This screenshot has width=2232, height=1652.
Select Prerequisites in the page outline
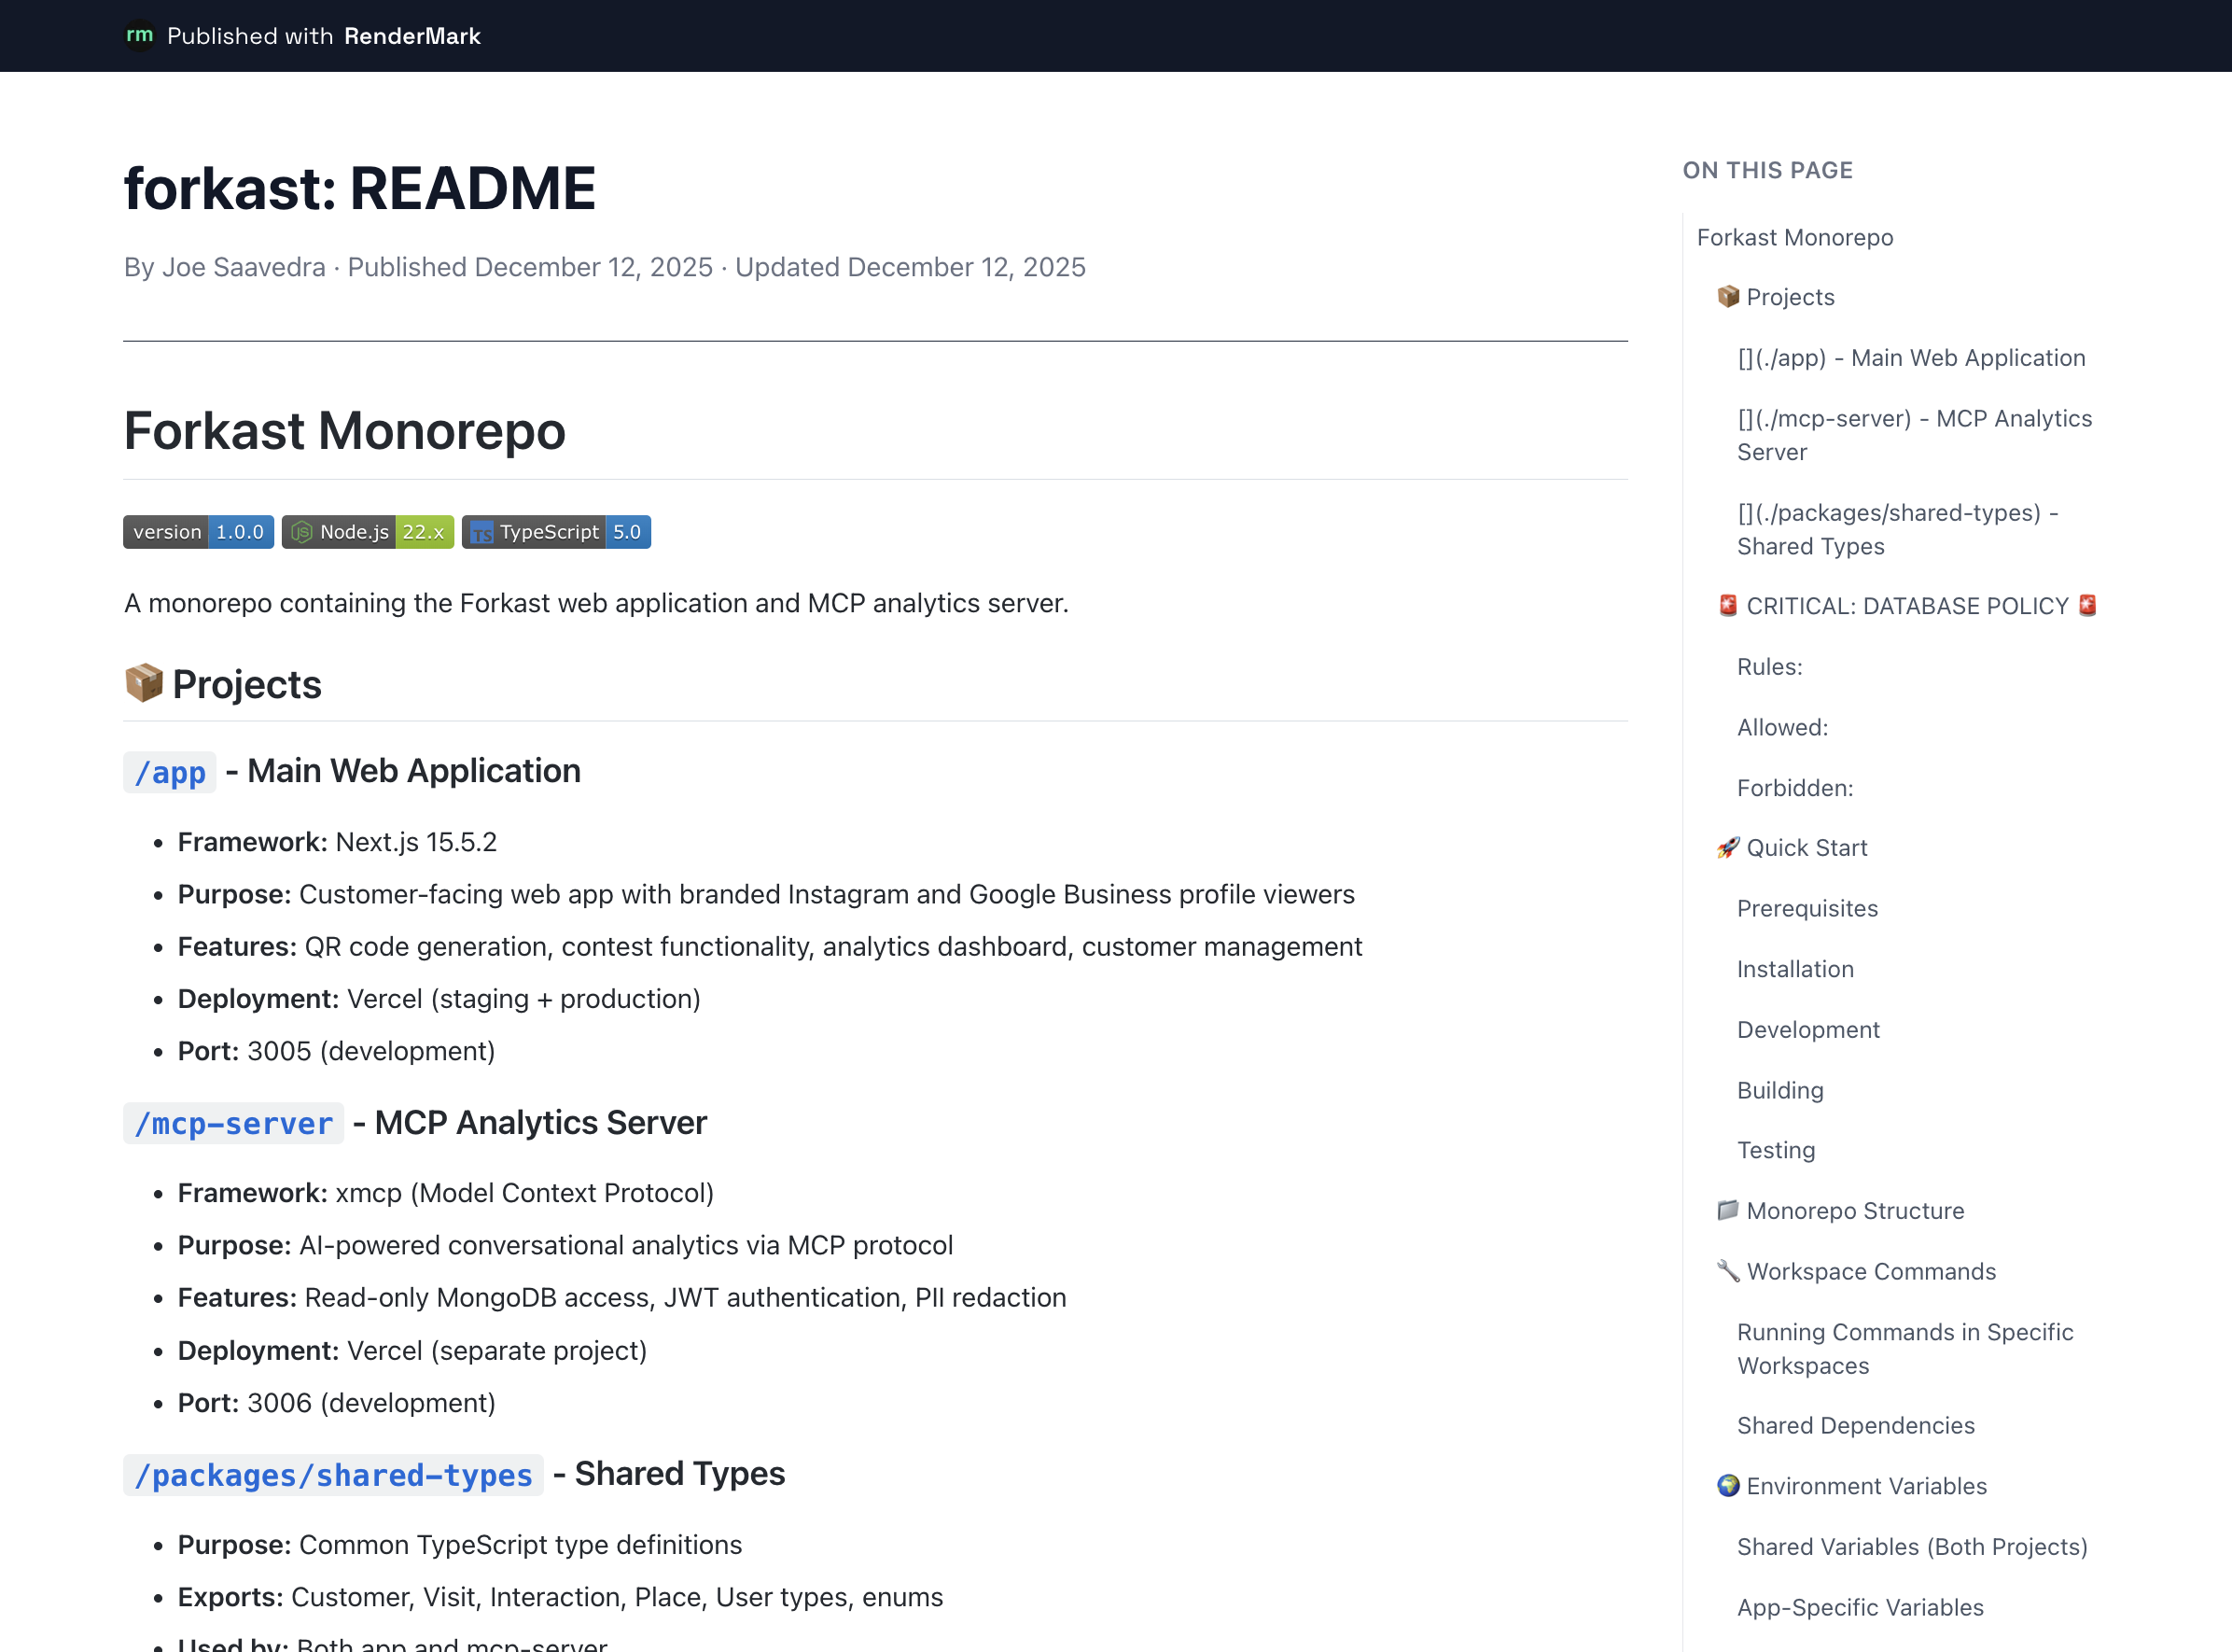1807,908
